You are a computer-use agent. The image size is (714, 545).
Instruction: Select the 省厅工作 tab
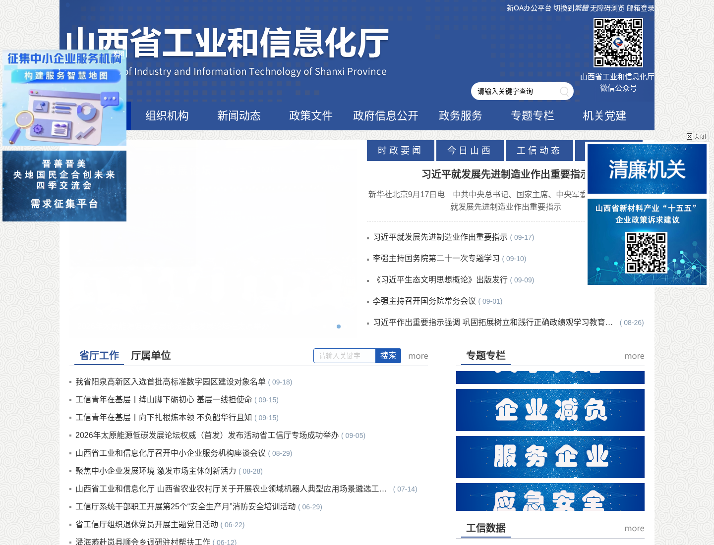point(99,356)
